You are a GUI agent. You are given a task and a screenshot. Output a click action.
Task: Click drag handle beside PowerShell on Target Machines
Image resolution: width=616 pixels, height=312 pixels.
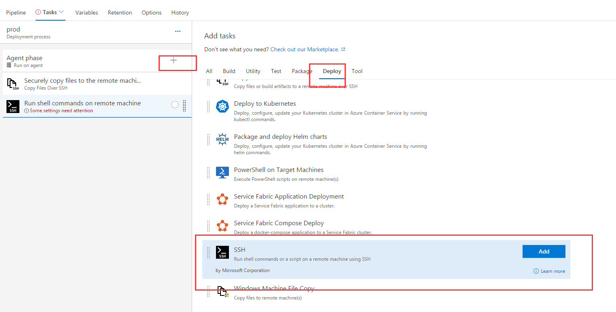pos(209,173)
